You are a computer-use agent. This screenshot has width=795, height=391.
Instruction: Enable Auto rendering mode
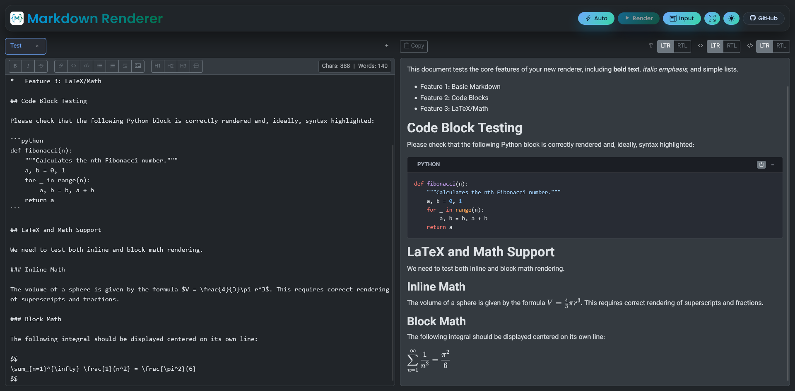[x=596, y=18]
